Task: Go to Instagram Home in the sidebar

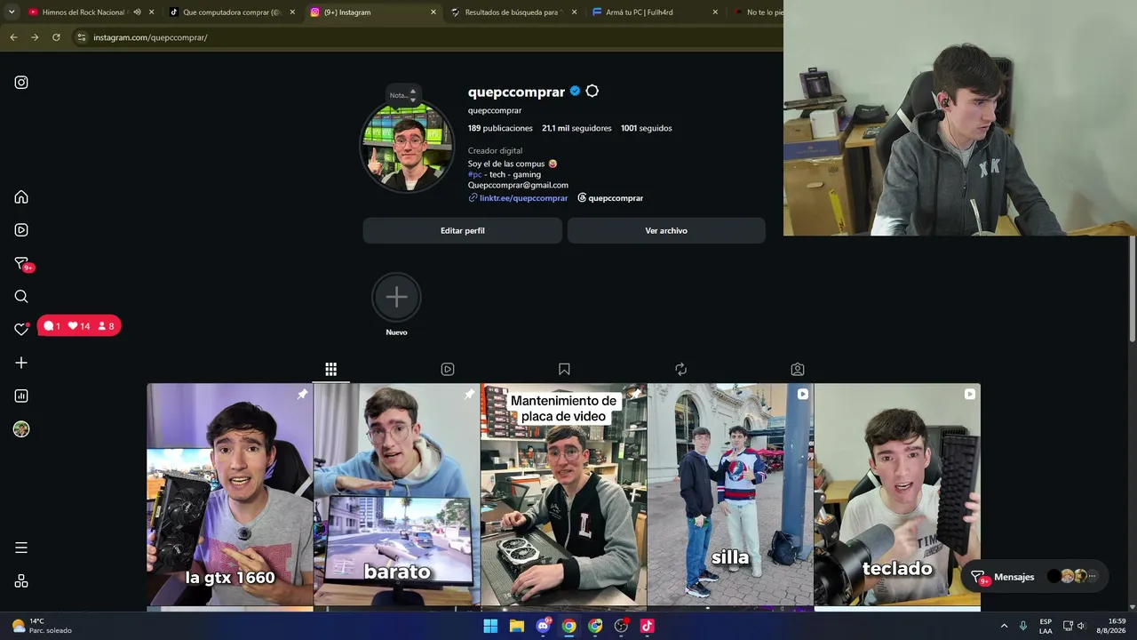Action: 21,197
